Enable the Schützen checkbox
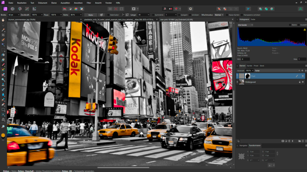Image resolution: width=307 pixels, height=172 pixels. [x=190, y=15]
